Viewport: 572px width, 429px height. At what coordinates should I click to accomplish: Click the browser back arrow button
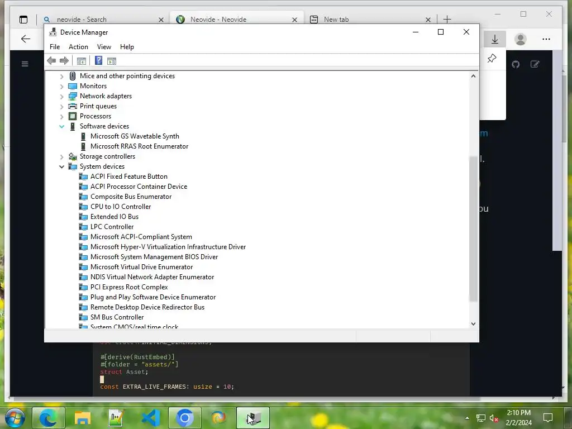click(26, 39)
